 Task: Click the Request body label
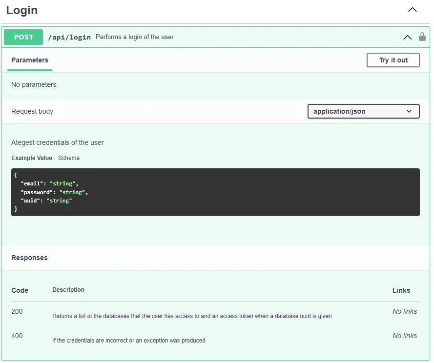click(32, 111)
